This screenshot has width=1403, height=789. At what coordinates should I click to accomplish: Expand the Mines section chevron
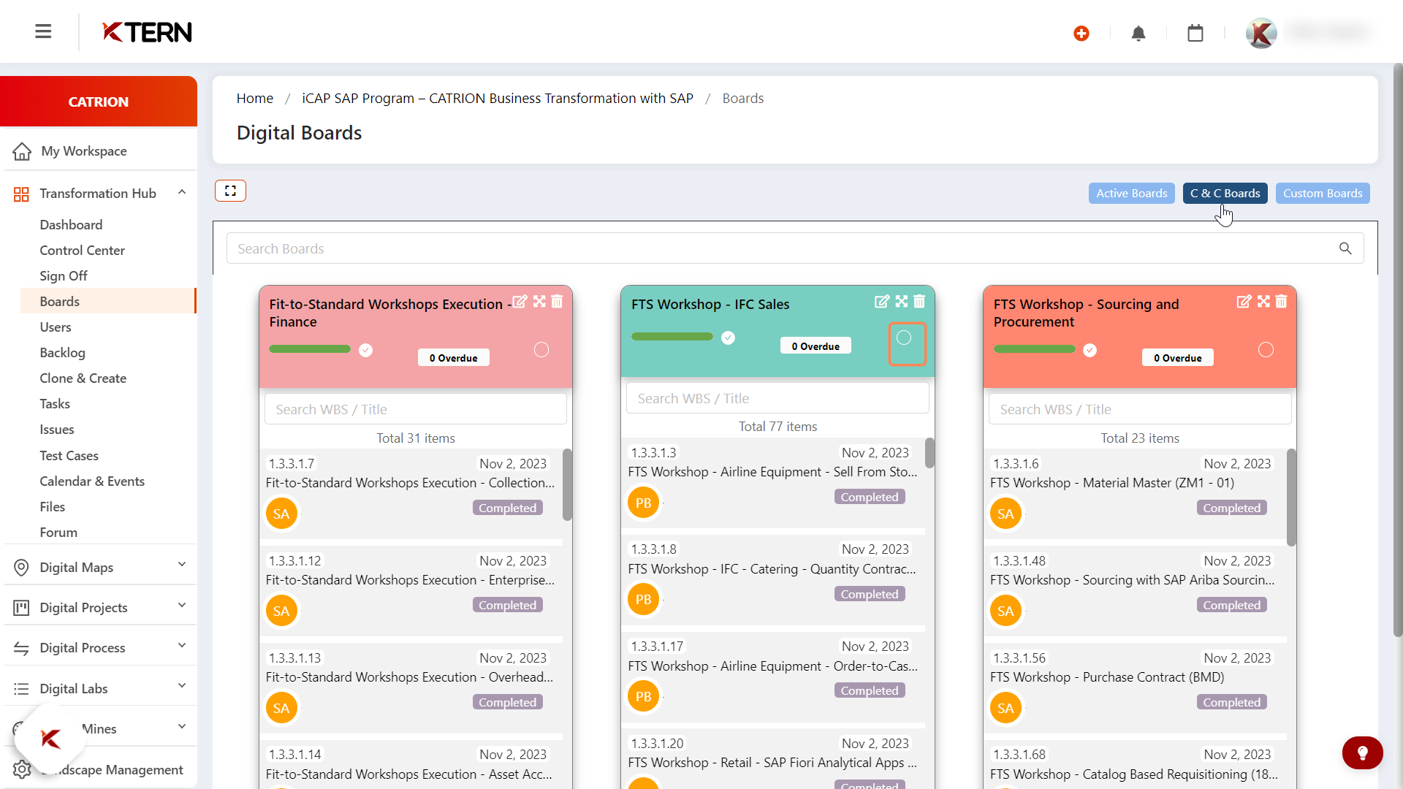[x=182, y=726]
